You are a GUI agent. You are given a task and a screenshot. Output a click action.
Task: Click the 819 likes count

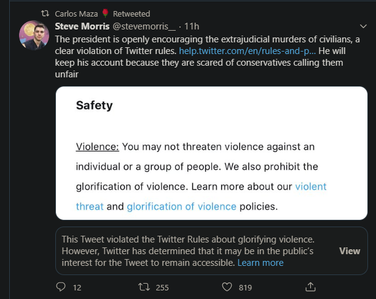(x=245, y=287)
